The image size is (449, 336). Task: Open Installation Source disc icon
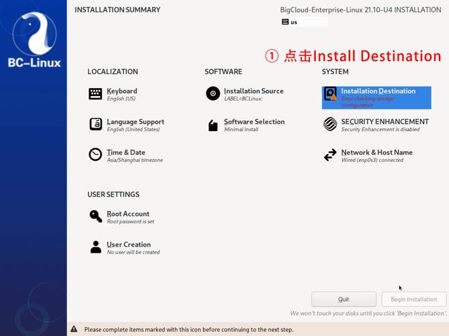[213, 94]
